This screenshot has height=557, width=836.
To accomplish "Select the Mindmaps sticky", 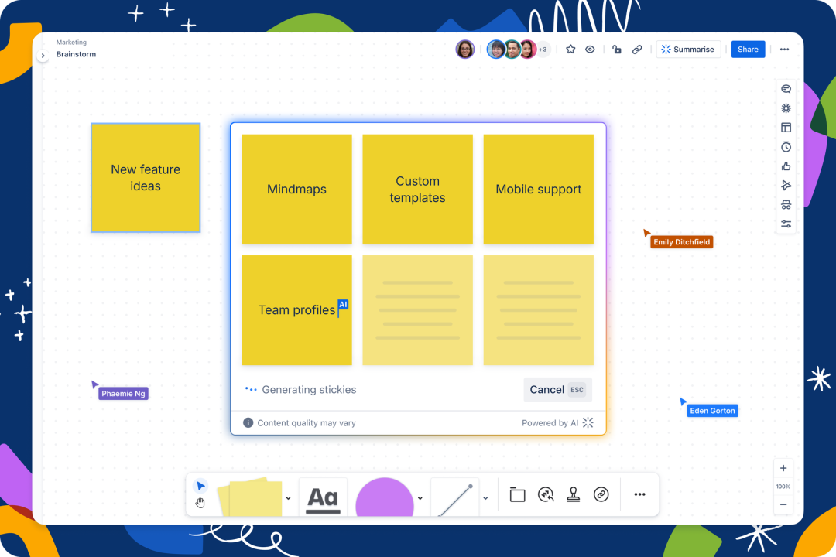I will pyautogui.click(x=296, y=190).
